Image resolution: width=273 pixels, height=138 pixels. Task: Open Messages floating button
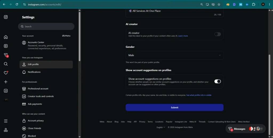coord(246,129)
